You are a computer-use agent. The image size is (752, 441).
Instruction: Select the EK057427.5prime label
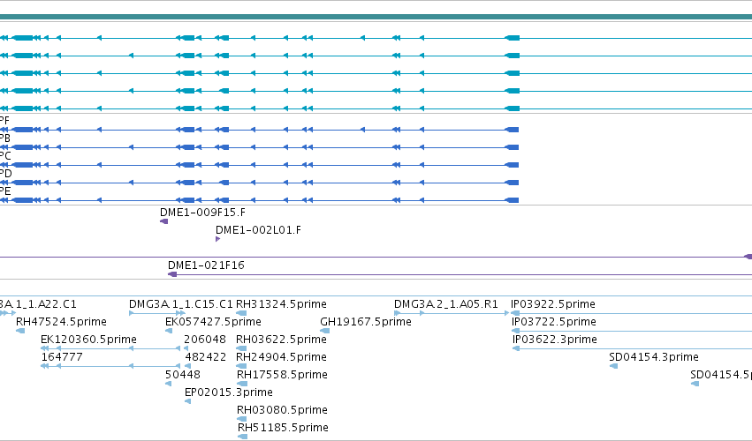tap(214, 322)
